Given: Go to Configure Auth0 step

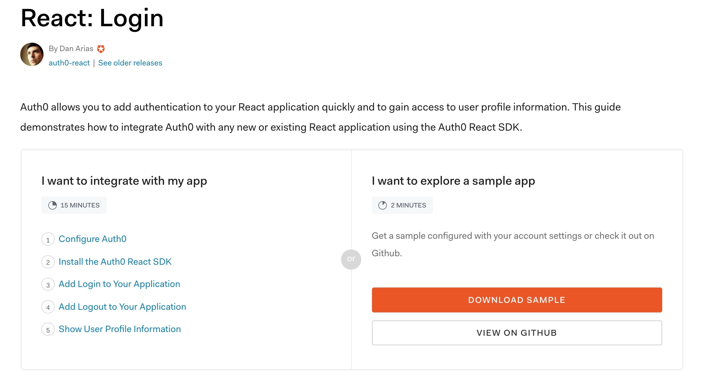Looking at the screenshot, I should [92, 239].
